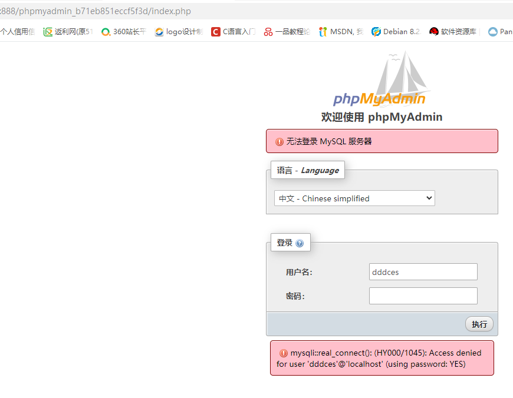Click error icon beside 无法登录 MySQL 服务器
Screen dimensions: 513x398
[279, 142]
